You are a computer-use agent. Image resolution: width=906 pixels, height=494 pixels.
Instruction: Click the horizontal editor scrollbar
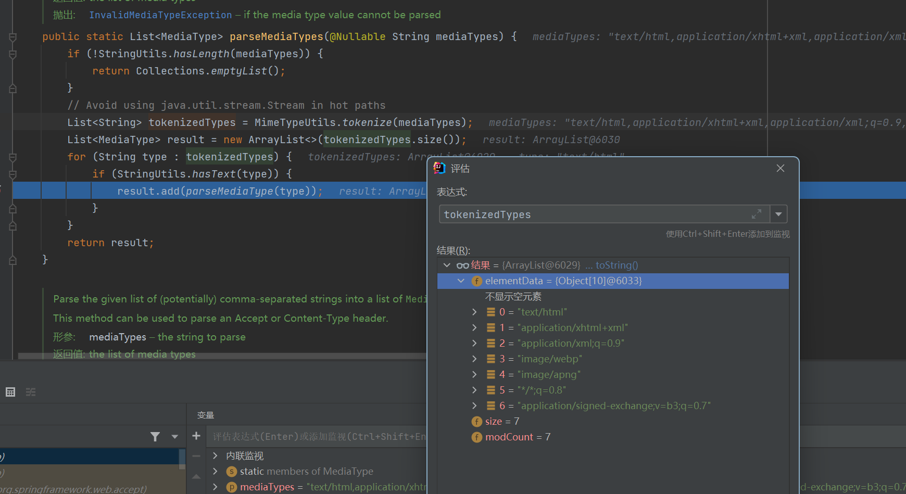223,356
